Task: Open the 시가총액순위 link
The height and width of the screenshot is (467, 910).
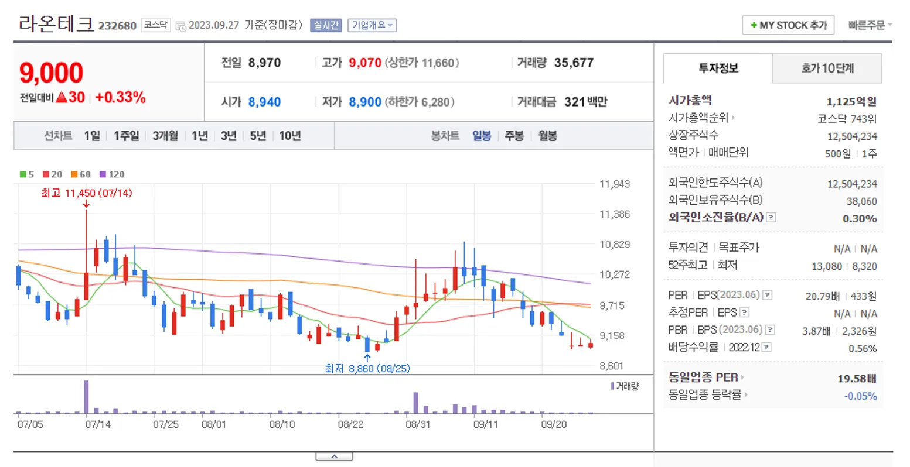Action: pos(698,118)
